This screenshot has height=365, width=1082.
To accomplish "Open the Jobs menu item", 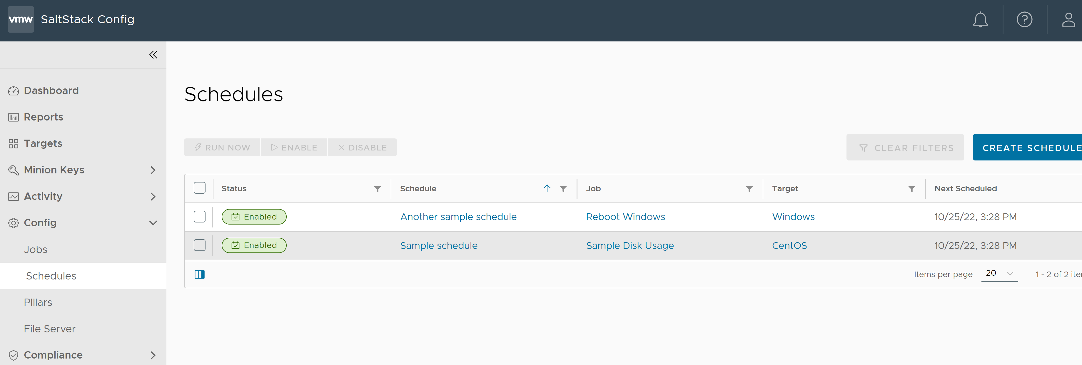I will click(x=35, y=249).
